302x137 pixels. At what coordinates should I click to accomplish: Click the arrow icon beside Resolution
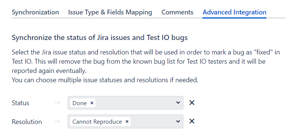(57, 121)
